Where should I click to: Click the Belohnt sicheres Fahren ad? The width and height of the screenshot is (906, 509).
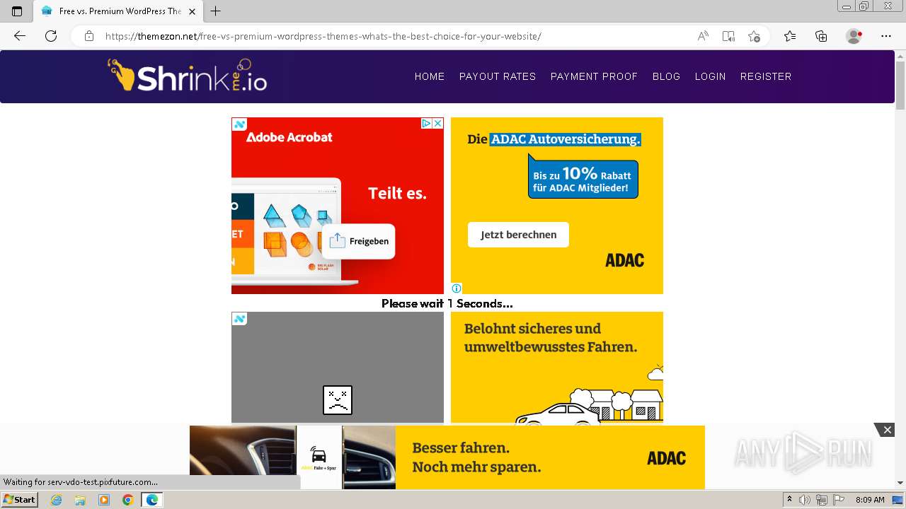tap(557, 367)
